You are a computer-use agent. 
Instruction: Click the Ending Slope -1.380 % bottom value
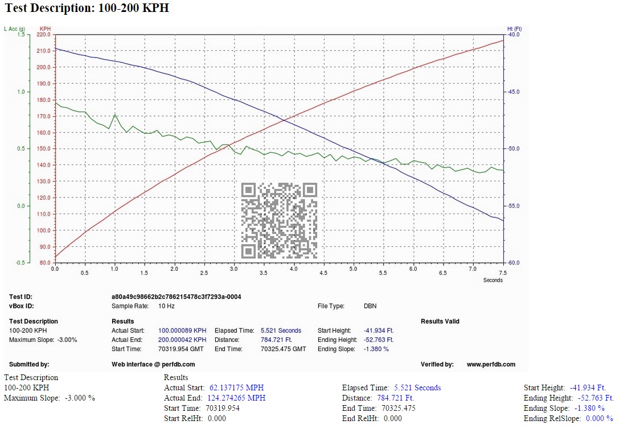point(589,408)
